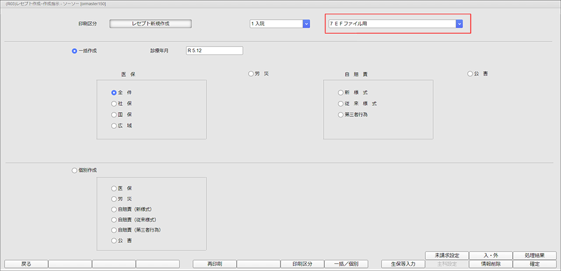Select 公害 in individual creation group
Image resolution: width=561 pixels, height=271 pixels.
click(114, 241)
